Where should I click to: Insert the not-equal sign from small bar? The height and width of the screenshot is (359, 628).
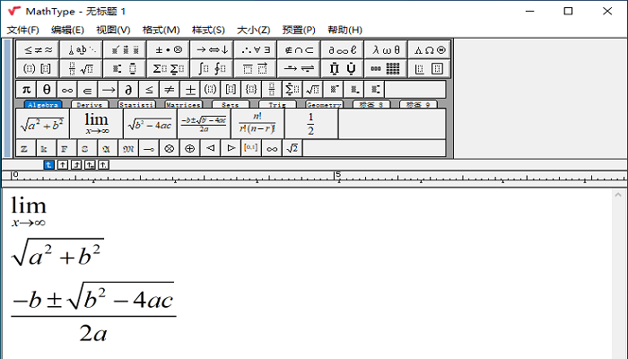pos(170,90)
